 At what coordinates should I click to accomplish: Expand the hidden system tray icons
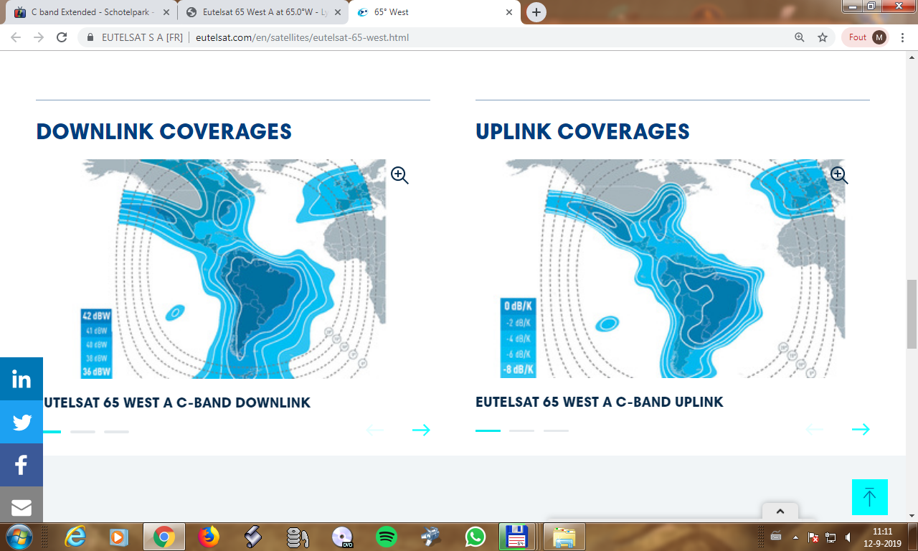(795, 537)
